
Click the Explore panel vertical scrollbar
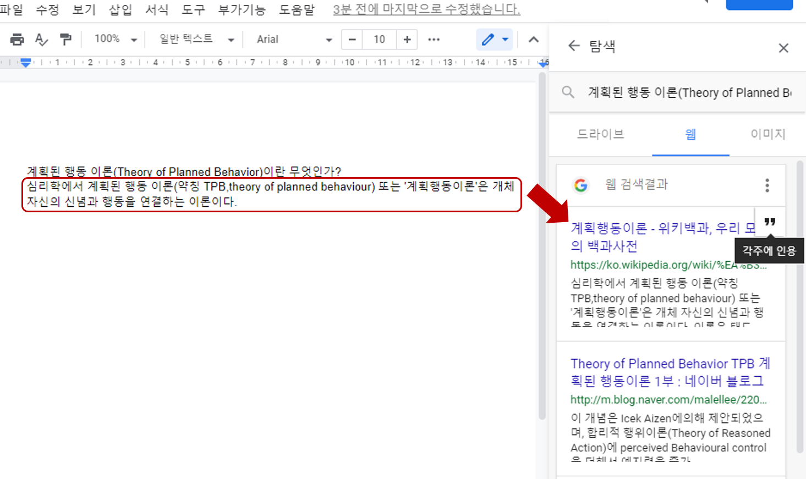point(800,307)
